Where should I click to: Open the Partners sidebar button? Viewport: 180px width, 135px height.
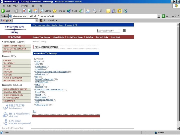[x=16, y=75]
